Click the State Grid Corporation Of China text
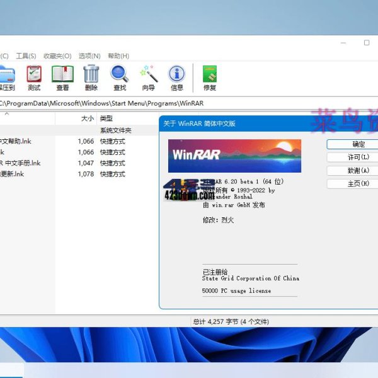Viewport: 378px width, 378px height. pos(251,278)
